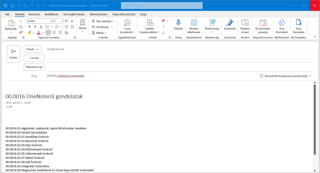Click inside the Keresés search box
Viewport: 320px width, 173px height.
pos(162,6)
